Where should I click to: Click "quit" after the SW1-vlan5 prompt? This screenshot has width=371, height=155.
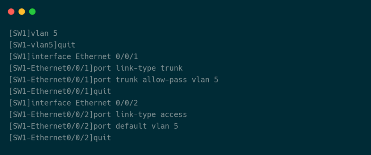(x=67, y=45)
